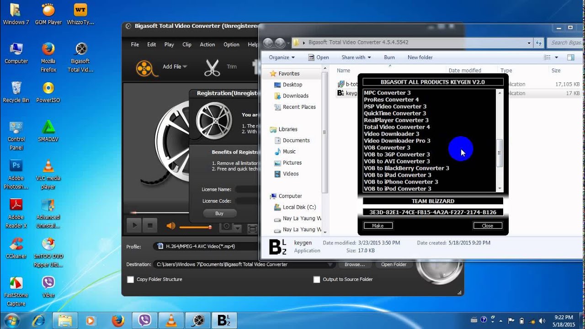Toggle the Explorer preview pane icon

pos(571,57)
